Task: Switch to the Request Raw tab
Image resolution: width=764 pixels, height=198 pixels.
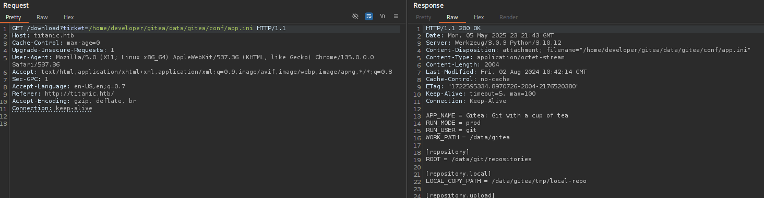Action: (42, 17)
